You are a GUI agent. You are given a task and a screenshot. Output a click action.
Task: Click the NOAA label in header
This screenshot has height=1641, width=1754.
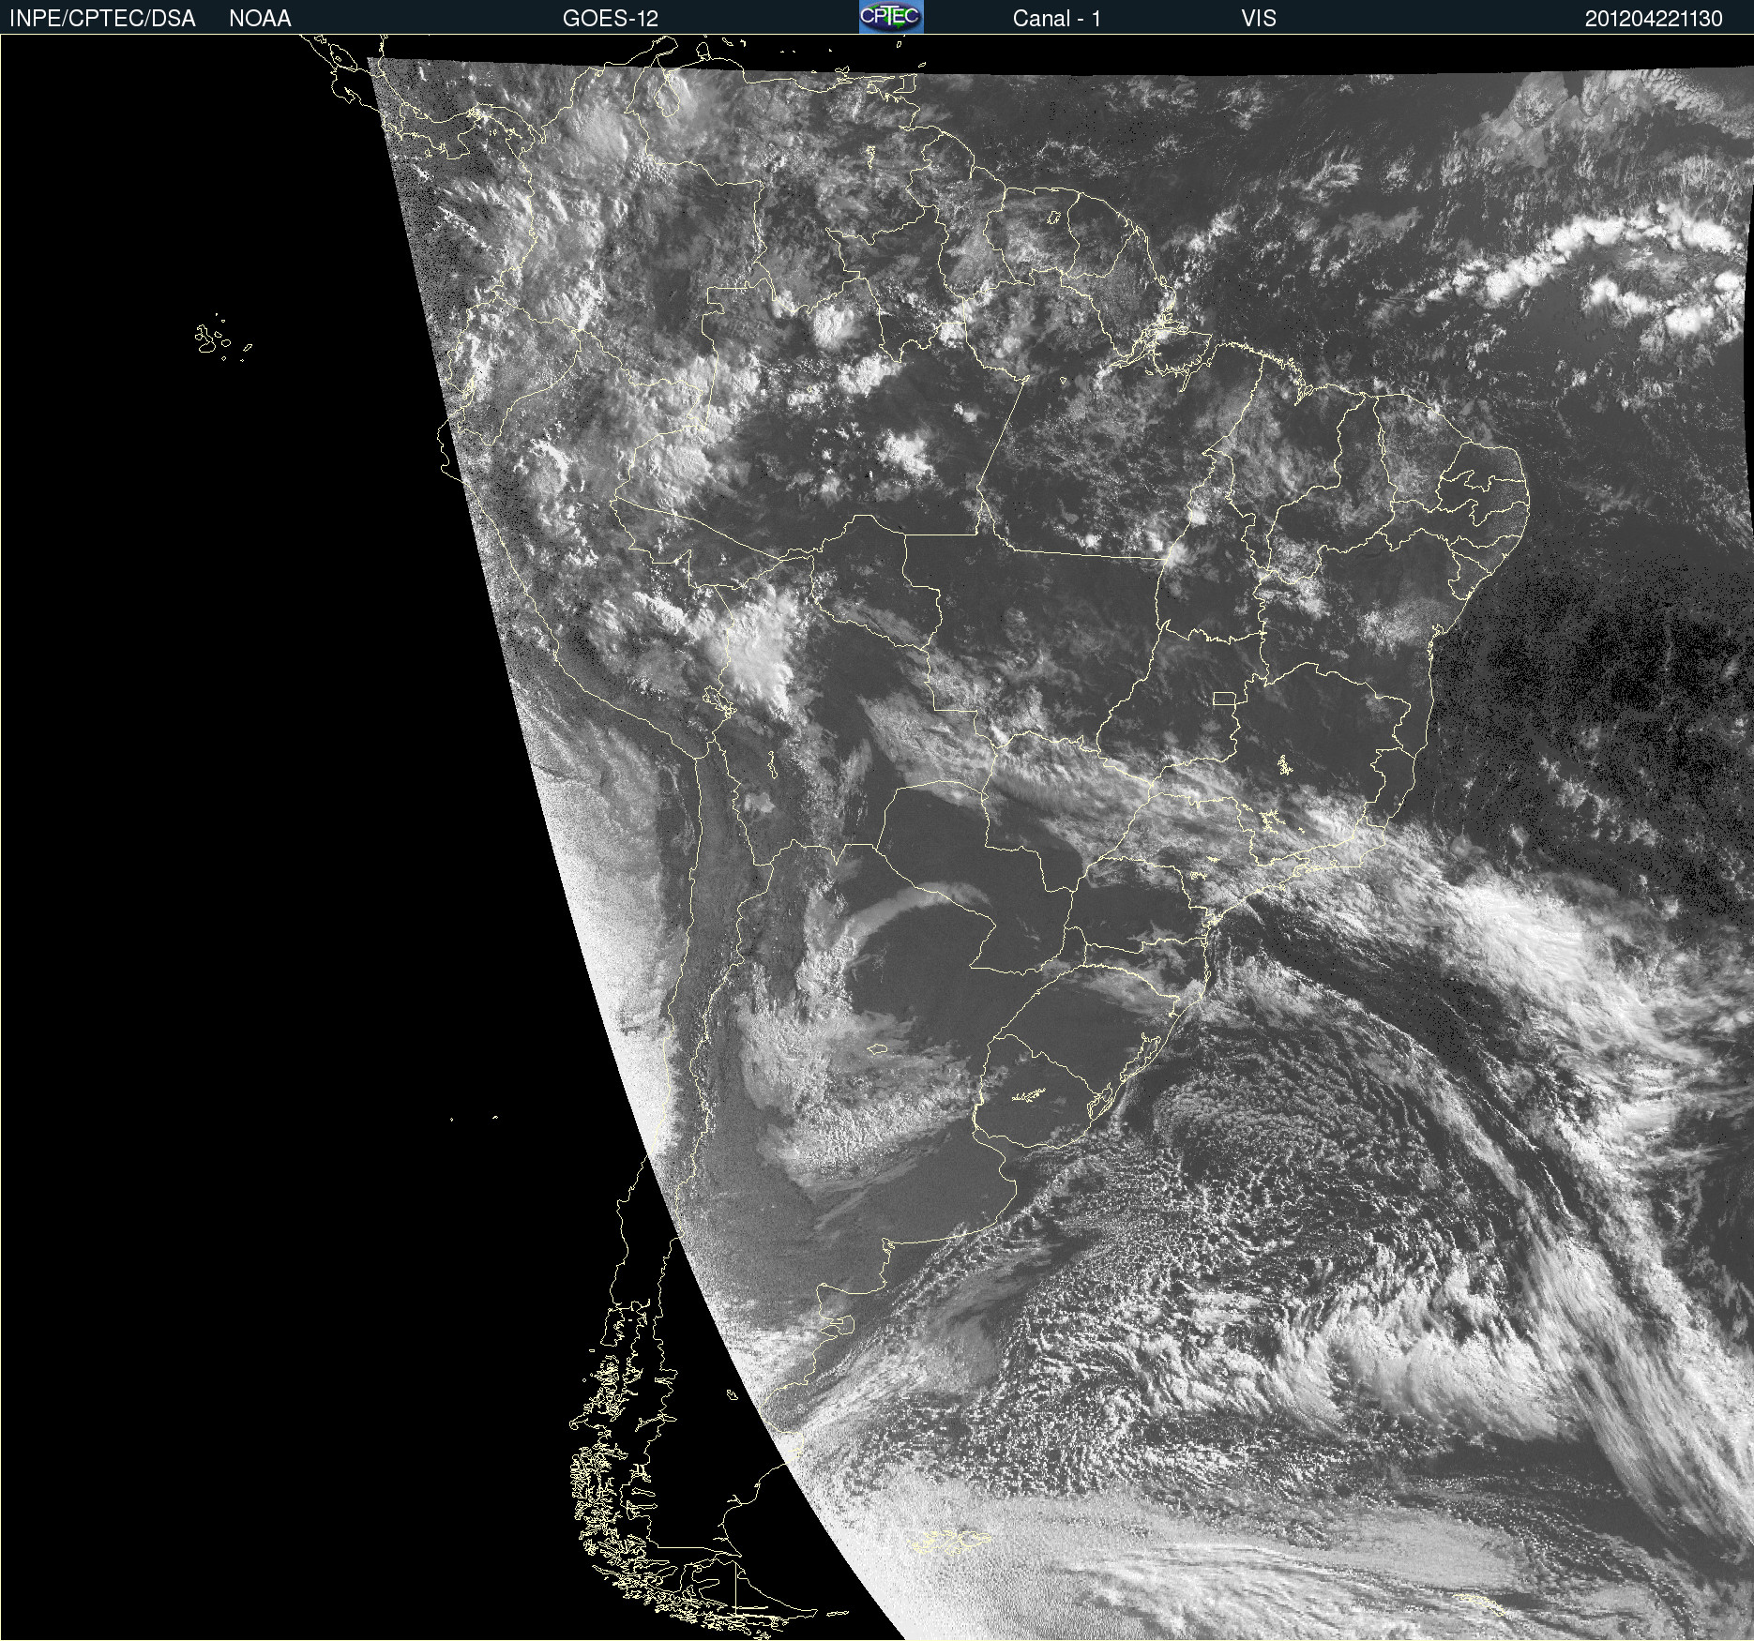(x=260, y=19)
